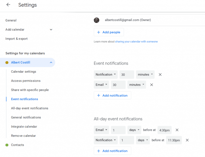
Task: Remove the 4:30pm all-day Email notification
Action: (177, 130)
